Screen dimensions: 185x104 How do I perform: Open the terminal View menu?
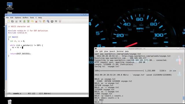click(106, 51)
